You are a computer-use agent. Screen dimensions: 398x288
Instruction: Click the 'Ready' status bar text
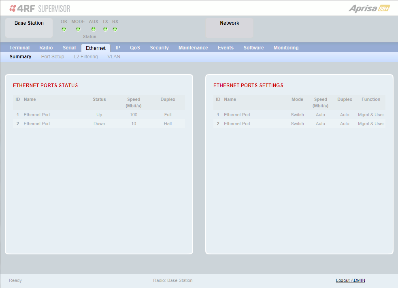point(15,280)
